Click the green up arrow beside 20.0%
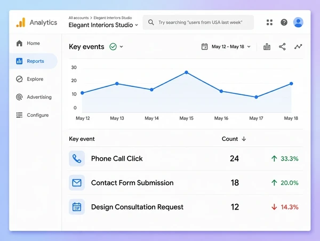This screenshot has width=320, height=241. pos(274,183)
